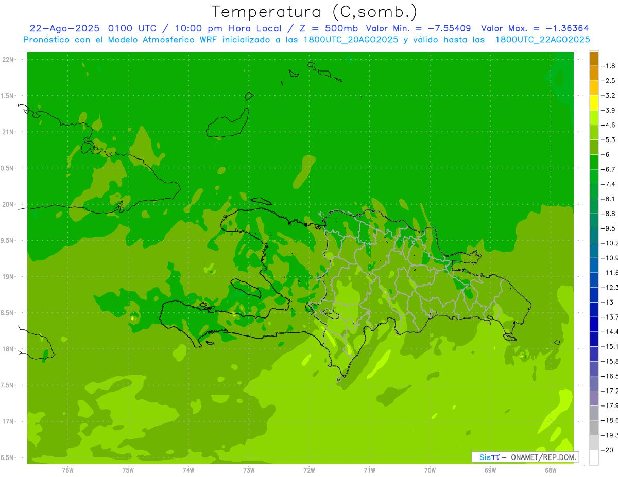Click the "-7.4" colorbar value
The width and height of the screenshot is (618, 477).
[609, 184]
